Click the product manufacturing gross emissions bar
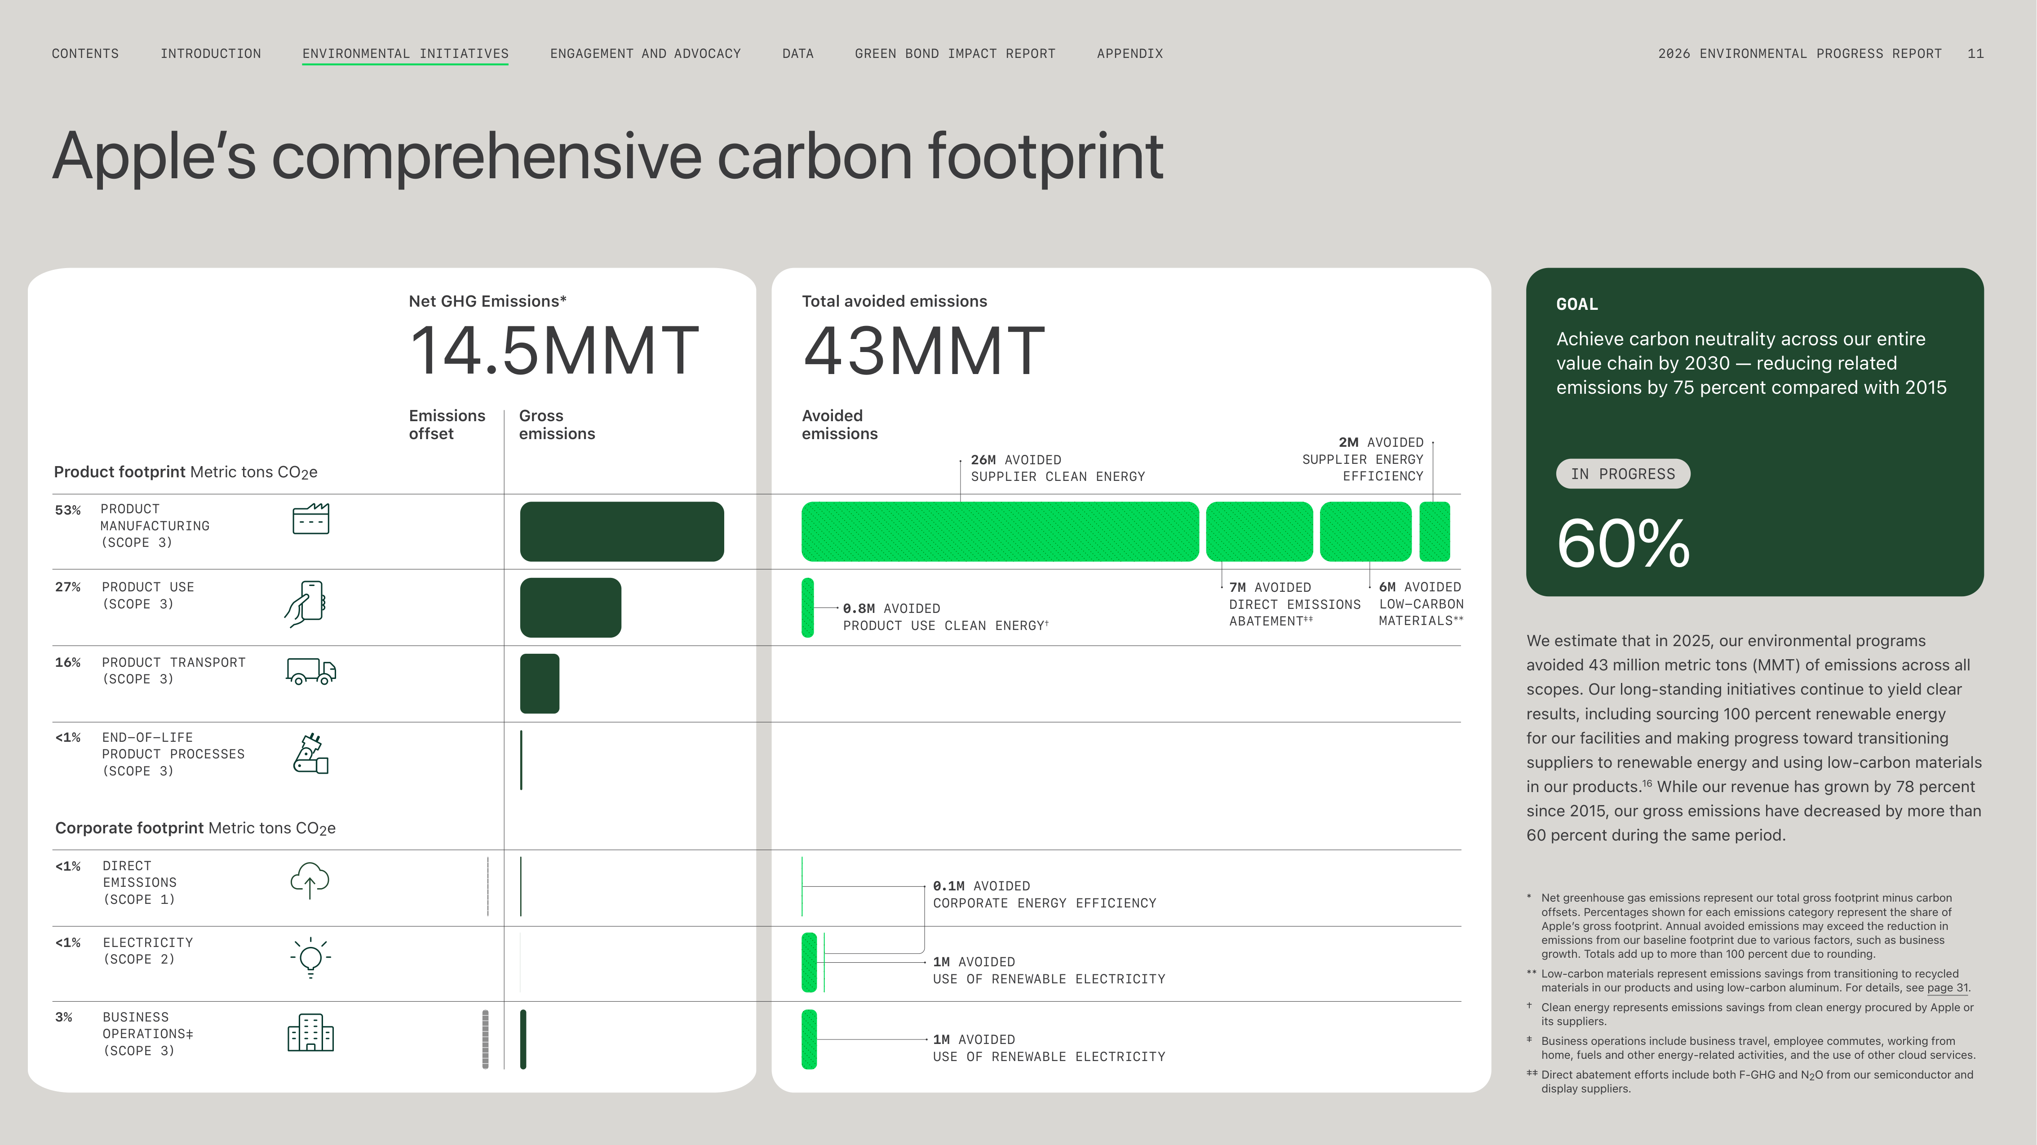 [x=621, y=532]
